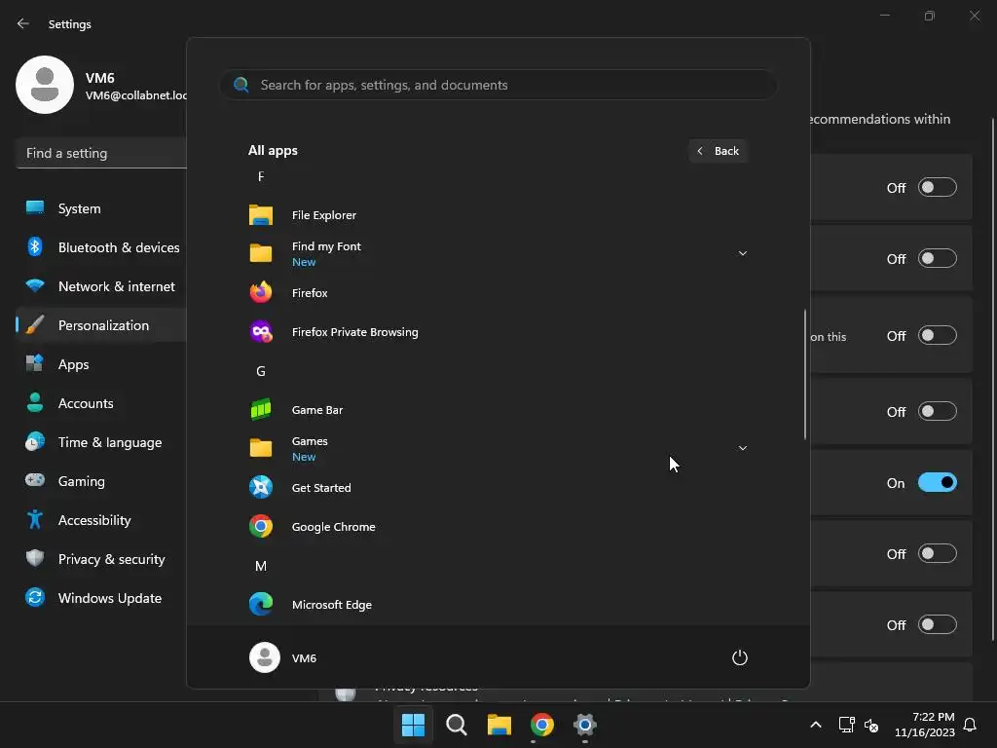The image size is (997, 748).
Task: Click the power button in Start menu
Action: click(740, 657)
